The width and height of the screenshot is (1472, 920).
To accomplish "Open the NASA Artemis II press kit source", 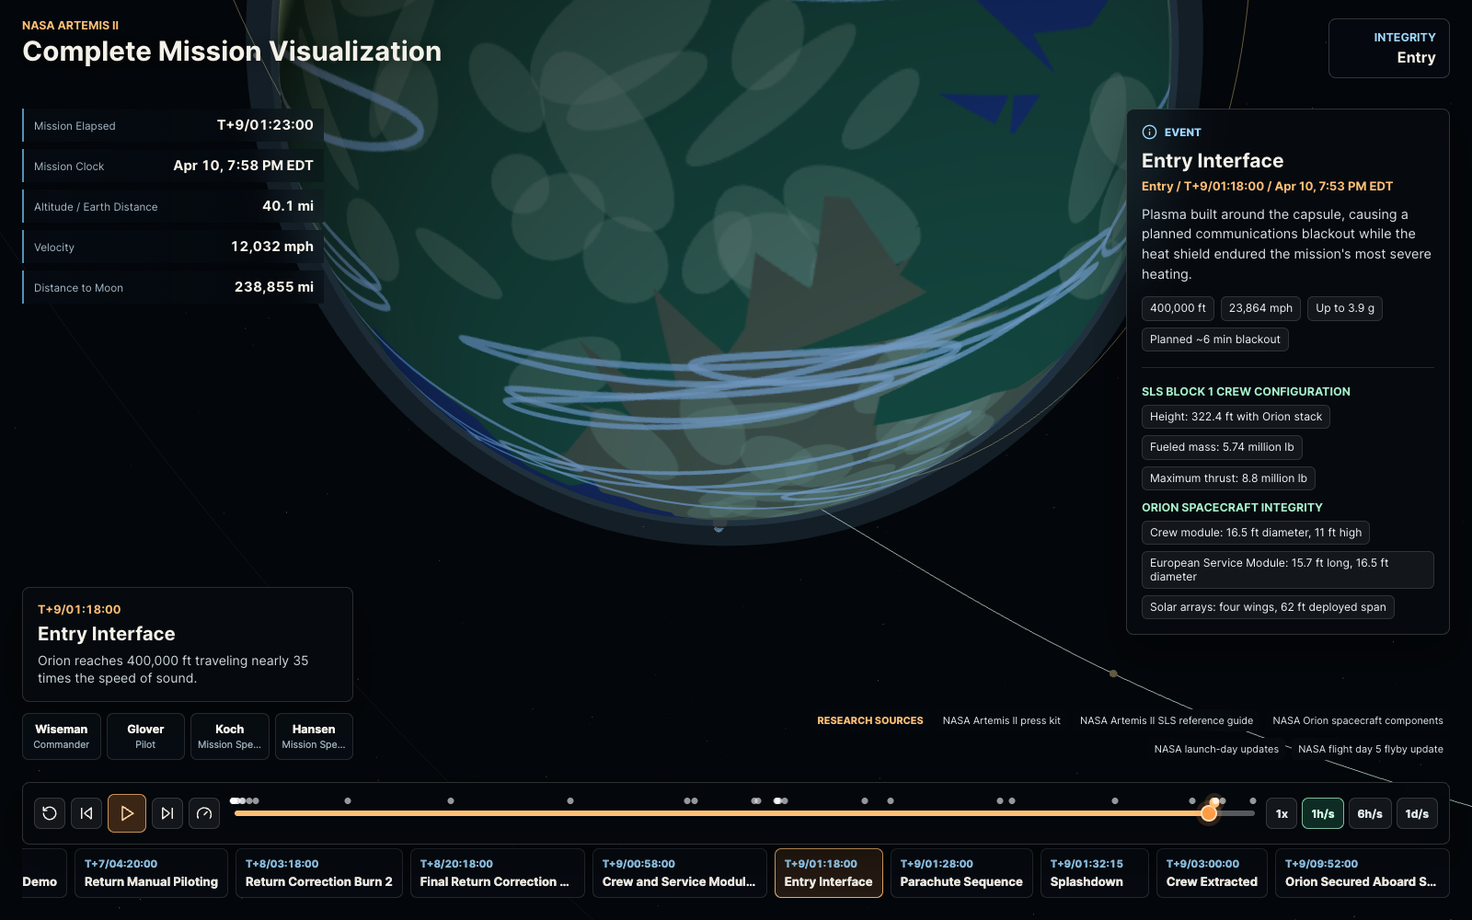I will [x=1001, y=720].
